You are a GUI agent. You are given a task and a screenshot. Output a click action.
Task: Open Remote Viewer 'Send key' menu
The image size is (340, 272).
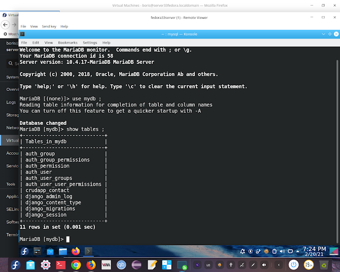click(x=49, y=26)
